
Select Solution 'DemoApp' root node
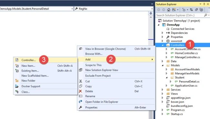tap(181, 21)
